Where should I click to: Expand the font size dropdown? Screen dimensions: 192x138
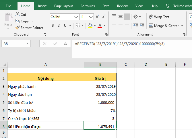pos(92,17)
